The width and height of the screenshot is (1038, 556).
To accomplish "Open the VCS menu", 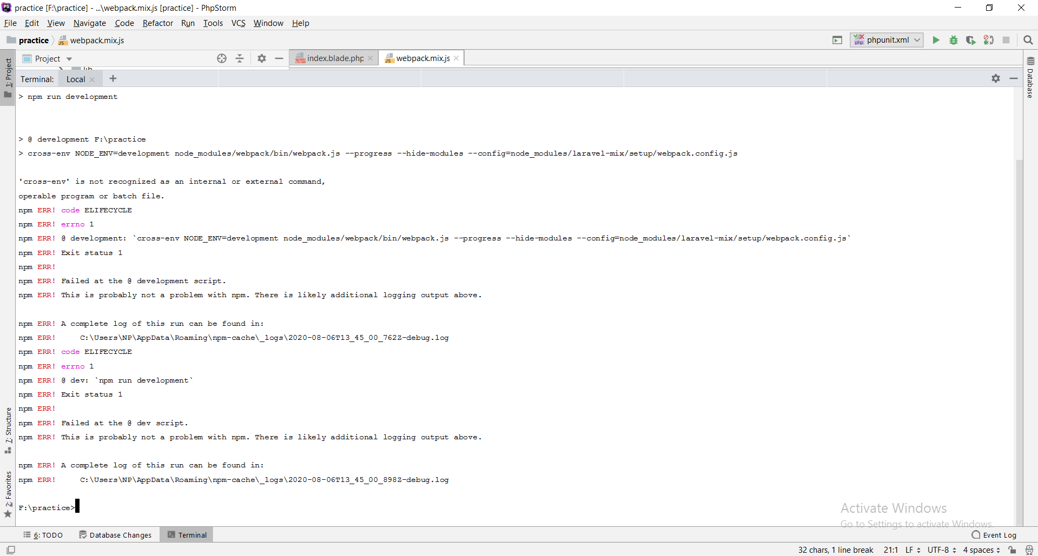I will click(x=239, y=23).
